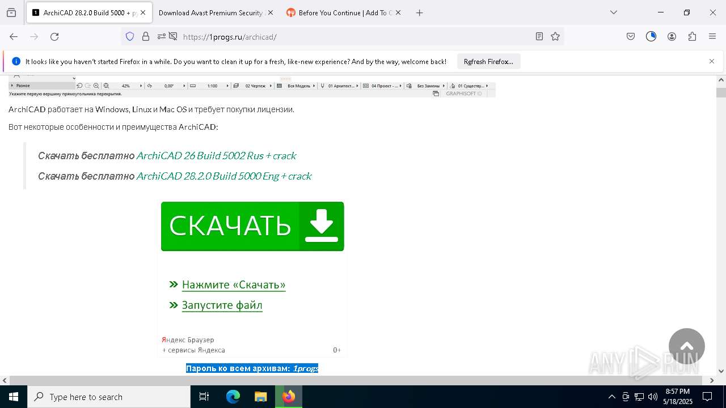Screen dimensions: 726x408
Task: Click the scroll-to-top round arrow button
Action: click(x=687, y=346)
